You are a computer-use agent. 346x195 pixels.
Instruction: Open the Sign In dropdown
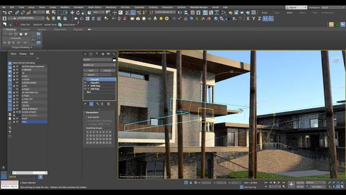pyautogui.click(x=296, y=7)
